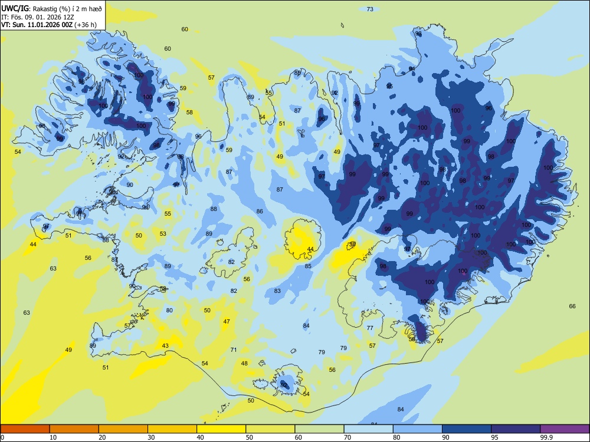This screenshot has height=442, width=590.
Task: Select the 80–90 medium blue legend swatch
Action: coord(418,429)
